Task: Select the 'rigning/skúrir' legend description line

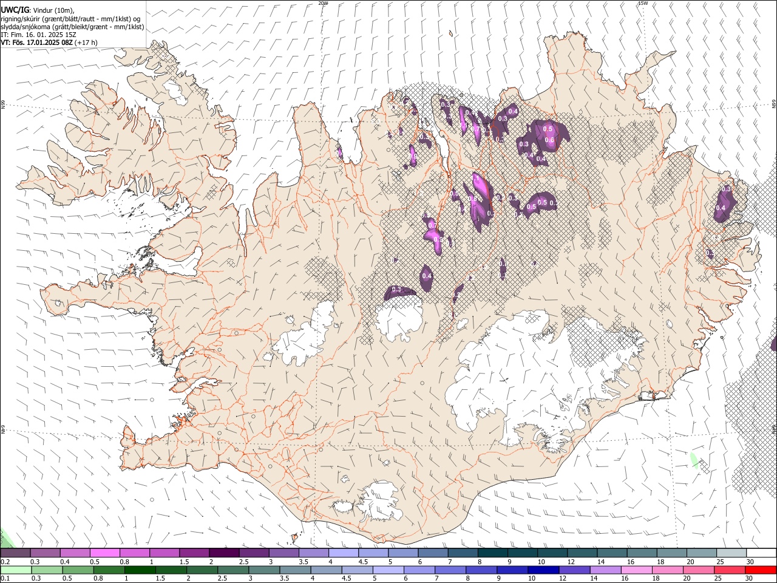Action: [x=70, y=19]
